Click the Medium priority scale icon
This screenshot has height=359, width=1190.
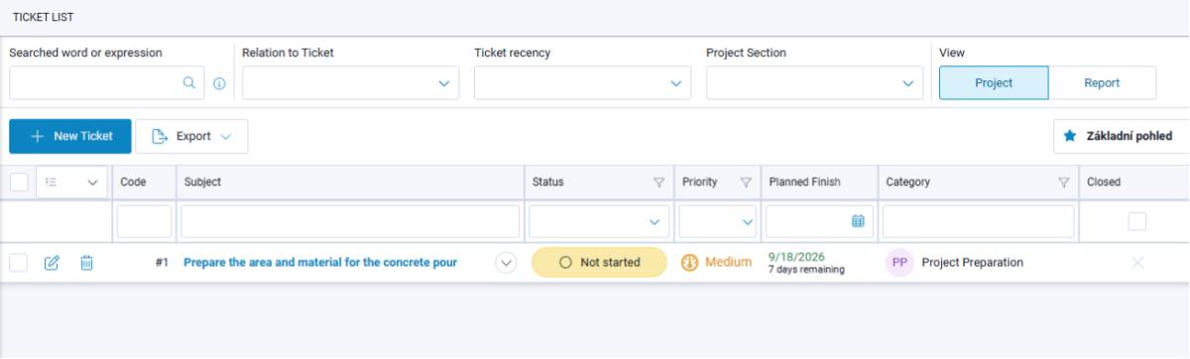[x=690, y=263]
